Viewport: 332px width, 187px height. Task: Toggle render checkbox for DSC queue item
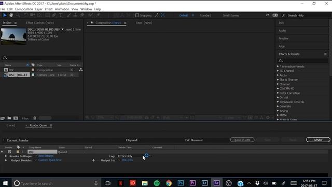9,152
